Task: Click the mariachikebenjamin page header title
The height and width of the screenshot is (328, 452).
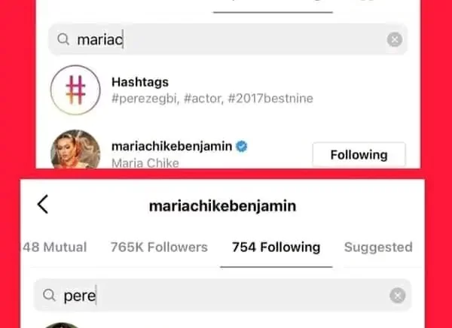Action: [221, 205]
